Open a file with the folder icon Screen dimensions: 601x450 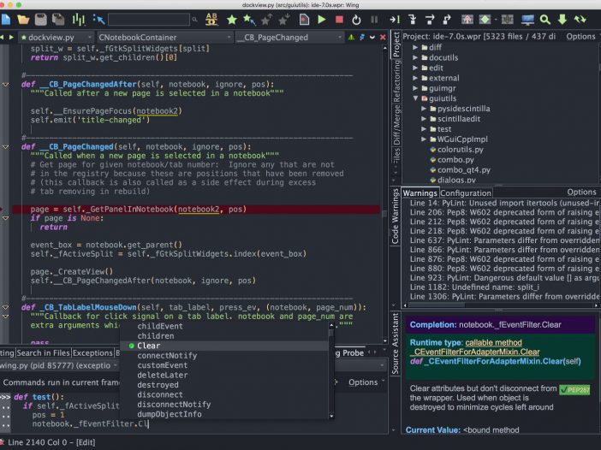[23, 19]
